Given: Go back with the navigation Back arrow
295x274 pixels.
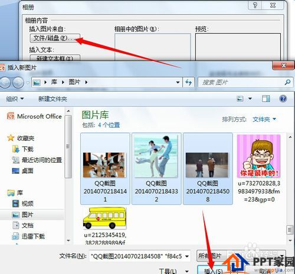Looking at the screenshot, I should click(x=5, y=82).
